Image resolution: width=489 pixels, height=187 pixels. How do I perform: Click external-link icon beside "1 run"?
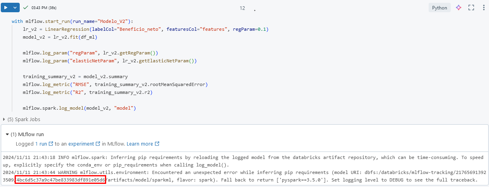(51, 144)
